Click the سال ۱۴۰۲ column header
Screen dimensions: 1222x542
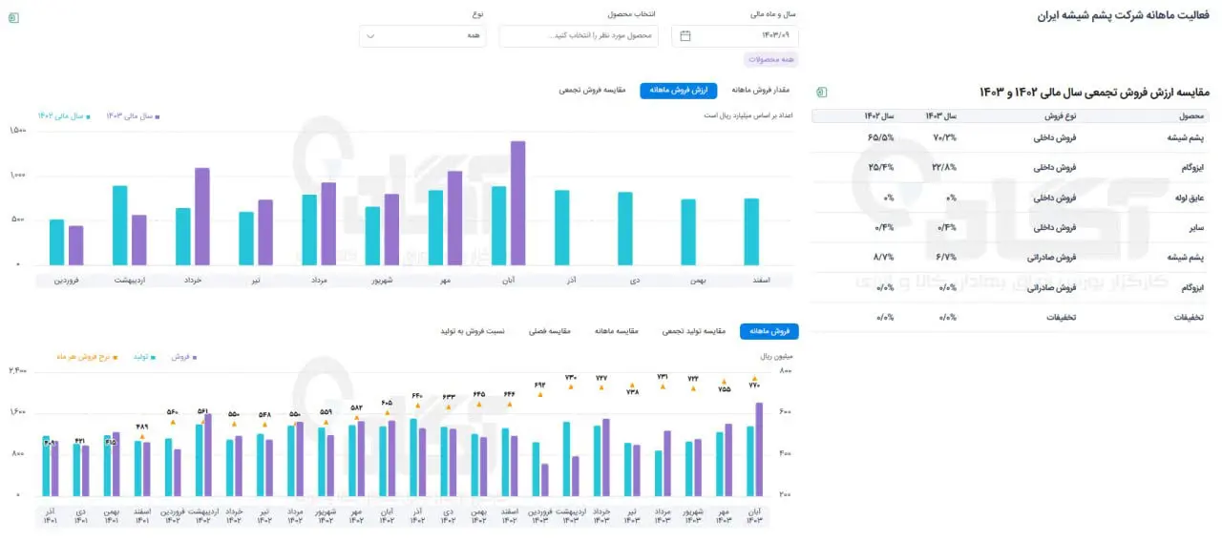(878, 115)
